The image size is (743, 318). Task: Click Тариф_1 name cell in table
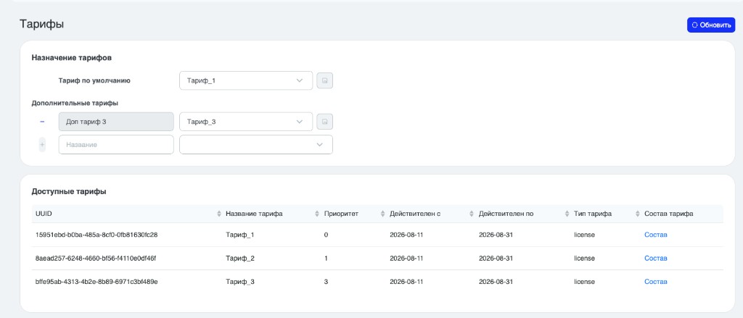240,235
